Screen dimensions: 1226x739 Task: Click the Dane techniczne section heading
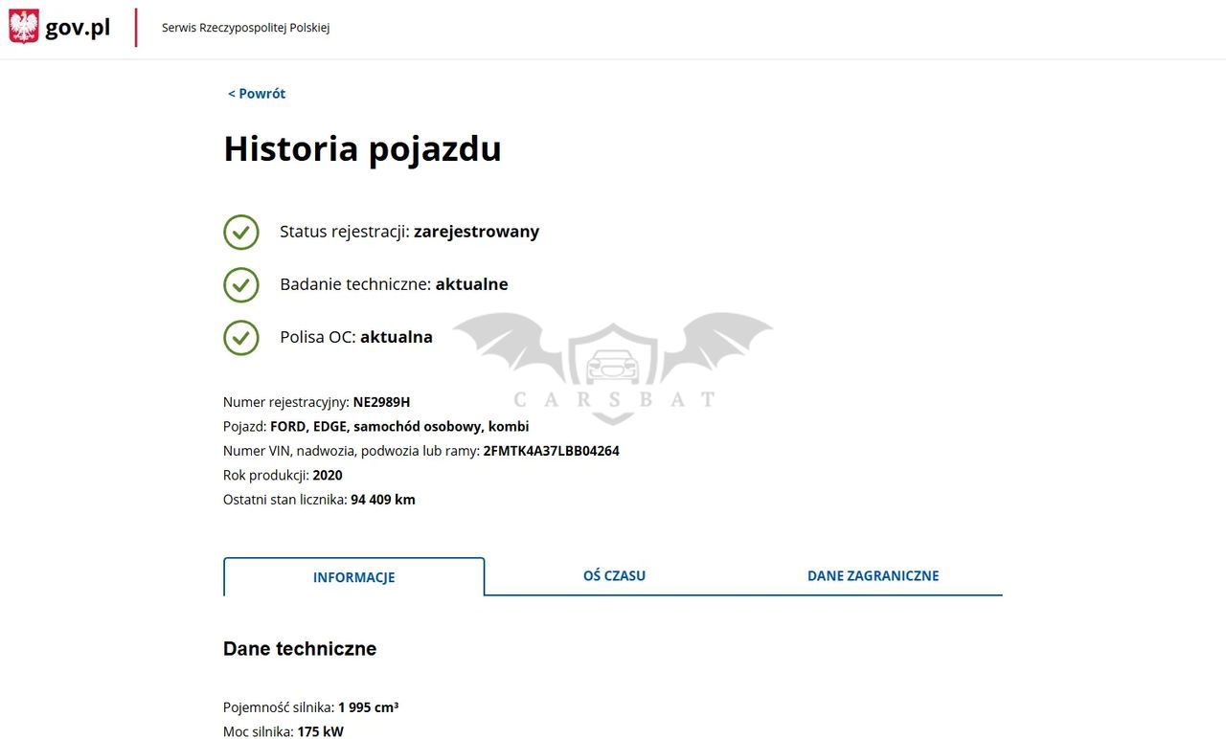tap(300, 649)
